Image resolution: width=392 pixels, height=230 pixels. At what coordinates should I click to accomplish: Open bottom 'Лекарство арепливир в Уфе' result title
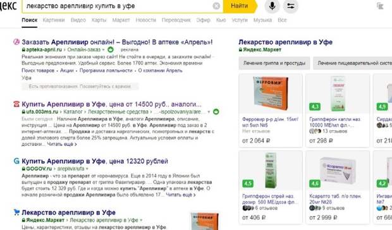(68, 212)
